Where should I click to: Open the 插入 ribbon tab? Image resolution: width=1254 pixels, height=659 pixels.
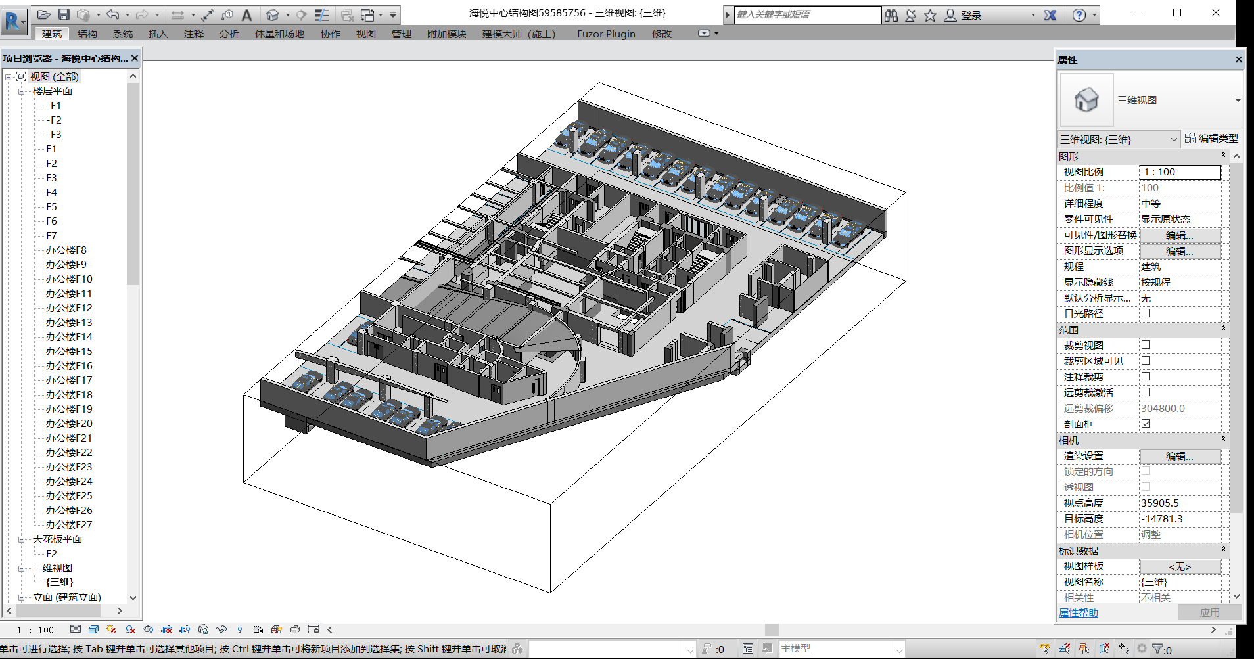pyautogui.click(x=158, y=34)
